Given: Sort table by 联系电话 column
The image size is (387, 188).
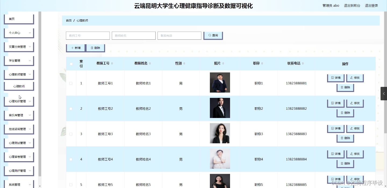Looking at the screenshot, I should (x=303, y=63).
